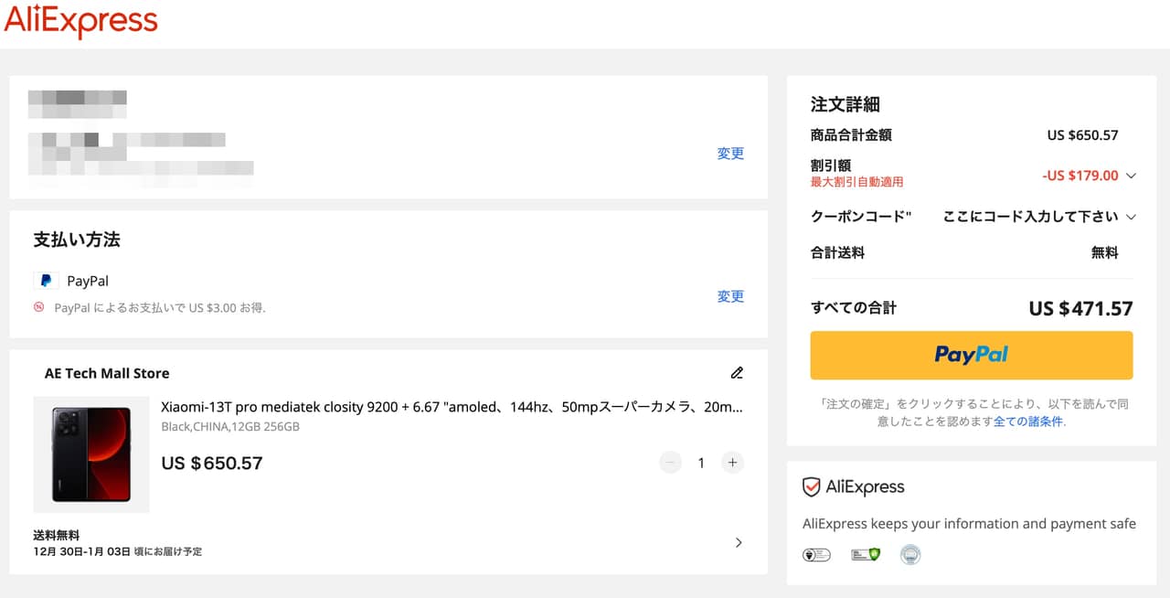This screenshot has height=598, width=1170.
Task: Click the PayPal discount badge icon
Action: tap(39, 308)
